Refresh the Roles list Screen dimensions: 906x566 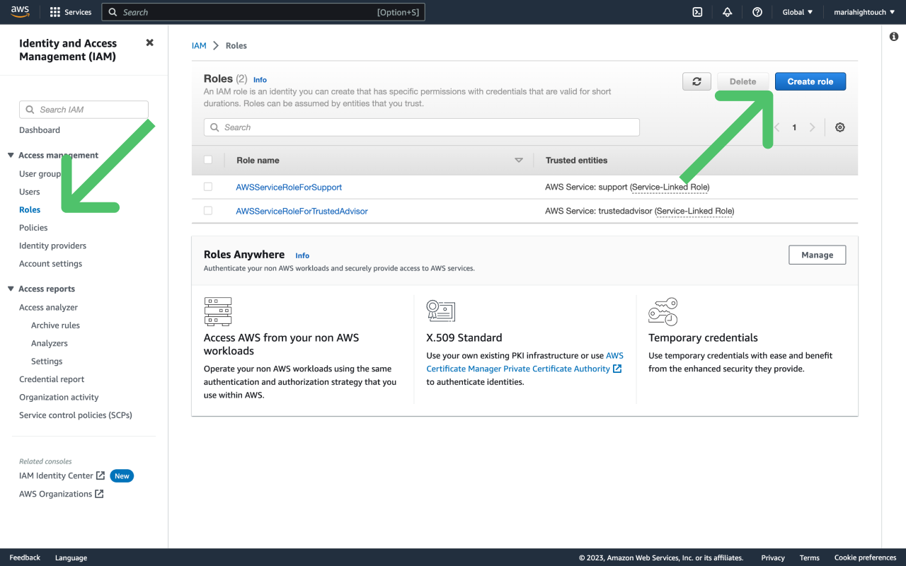[x=696, y=81]
